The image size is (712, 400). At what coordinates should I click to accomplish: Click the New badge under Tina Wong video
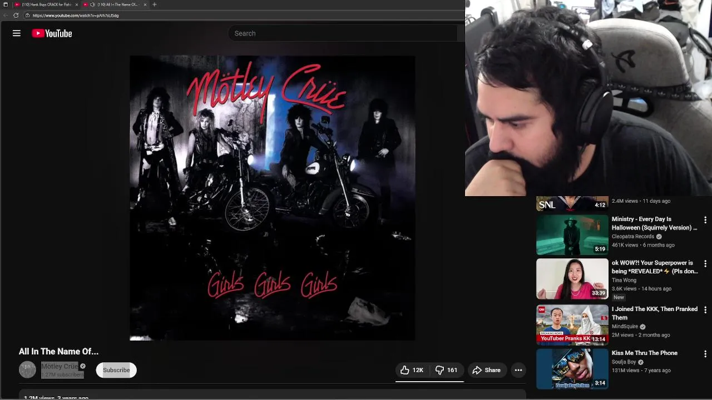tap(619, 297)
